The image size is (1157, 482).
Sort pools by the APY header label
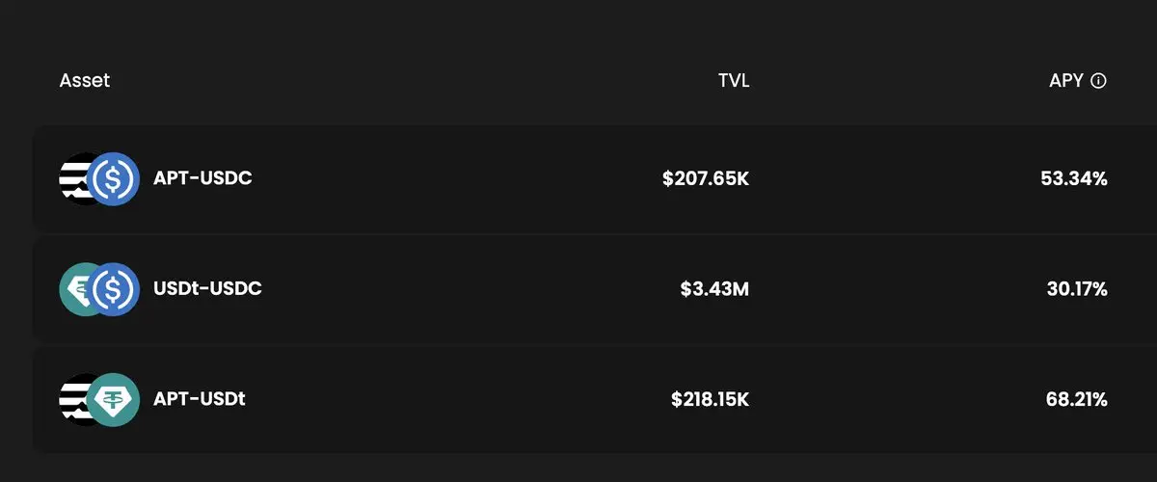pyautogui.click(x=1066, y=81)
